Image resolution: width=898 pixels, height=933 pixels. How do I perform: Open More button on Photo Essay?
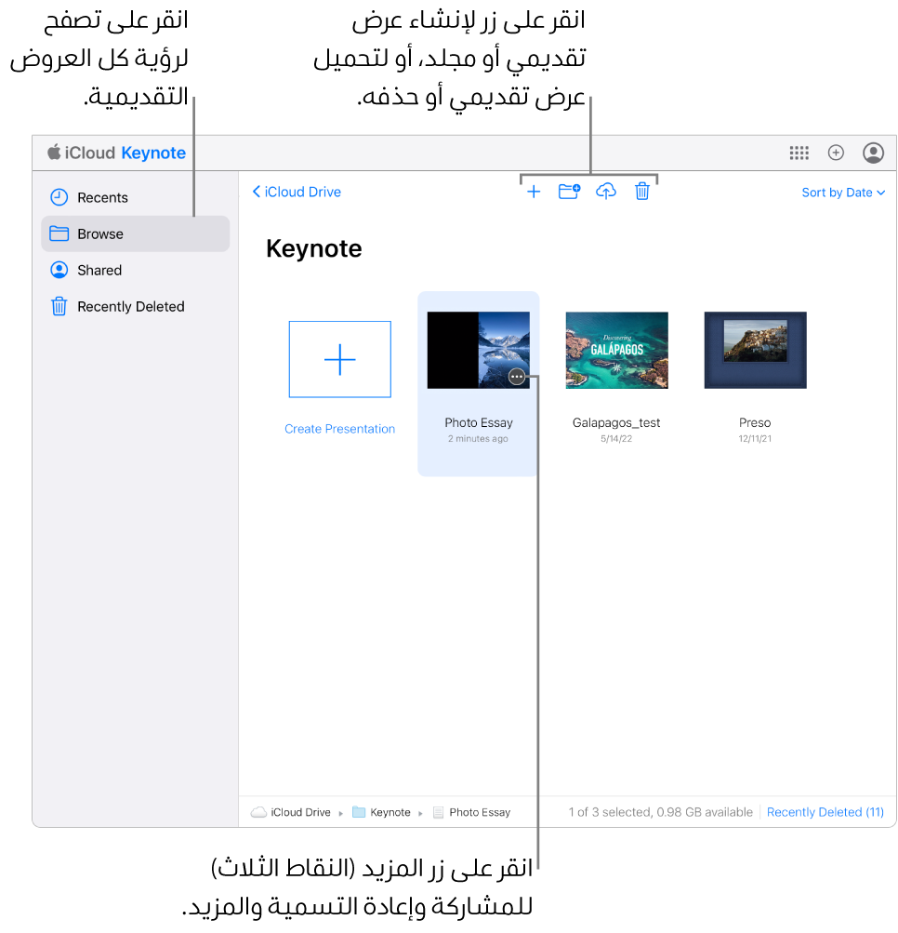517,377
